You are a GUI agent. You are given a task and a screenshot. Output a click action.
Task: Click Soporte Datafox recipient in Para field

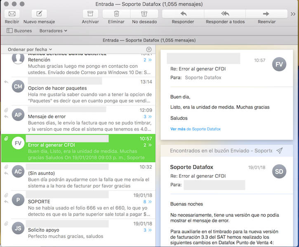click(x=203, y=78)
